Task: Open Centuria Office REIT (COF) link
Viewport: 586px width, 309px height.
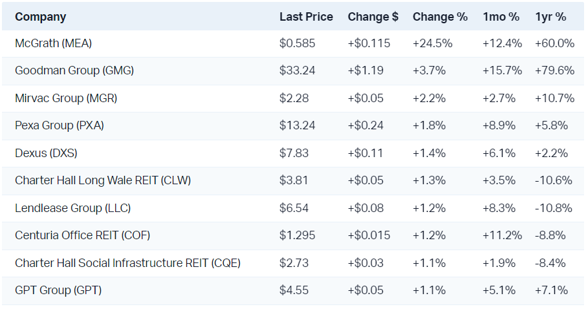Action: coord(83,235)
